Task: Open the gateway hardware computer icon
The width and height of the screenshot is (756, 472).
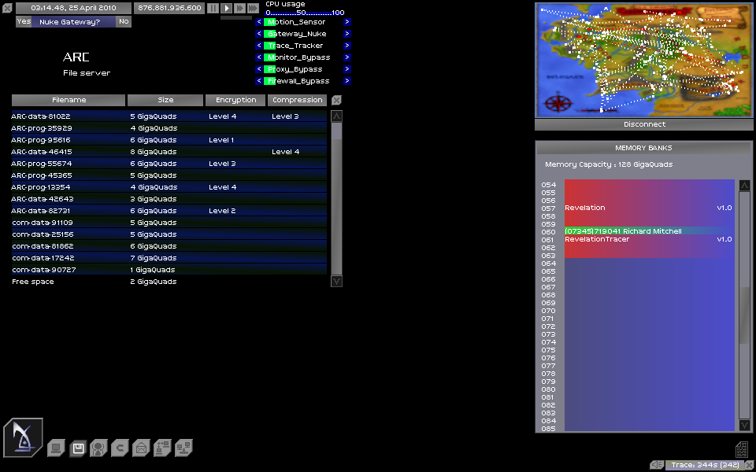Action: [x=56, y=448]
